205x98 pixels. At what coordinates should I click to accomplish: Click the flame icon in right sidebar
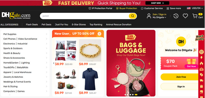[201, 63]
